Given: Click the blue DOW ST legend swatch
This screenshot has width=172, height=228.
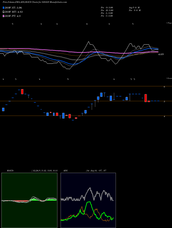Looking at the screenshot, I should [x=4, y=8].
